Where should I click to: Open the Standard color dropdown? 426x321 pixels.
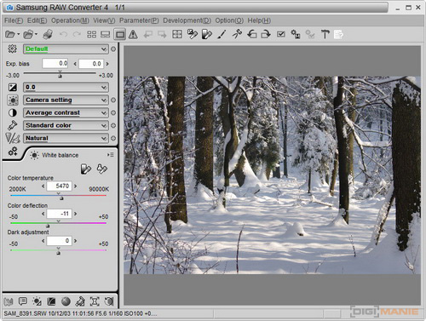pos(66,125)
